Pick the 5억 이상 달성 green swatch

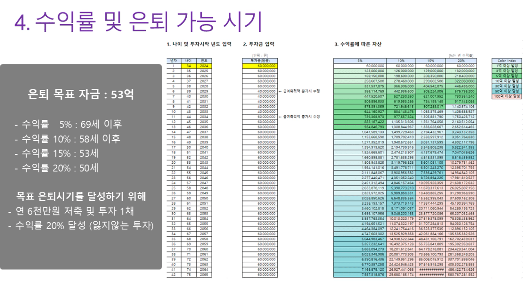[506, 76]
